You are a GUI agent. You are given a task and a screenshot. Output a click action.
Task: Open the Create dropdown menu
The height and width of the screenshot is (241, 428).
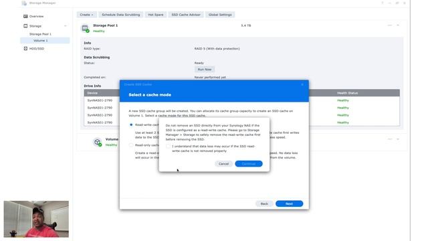tap(86, 15)
